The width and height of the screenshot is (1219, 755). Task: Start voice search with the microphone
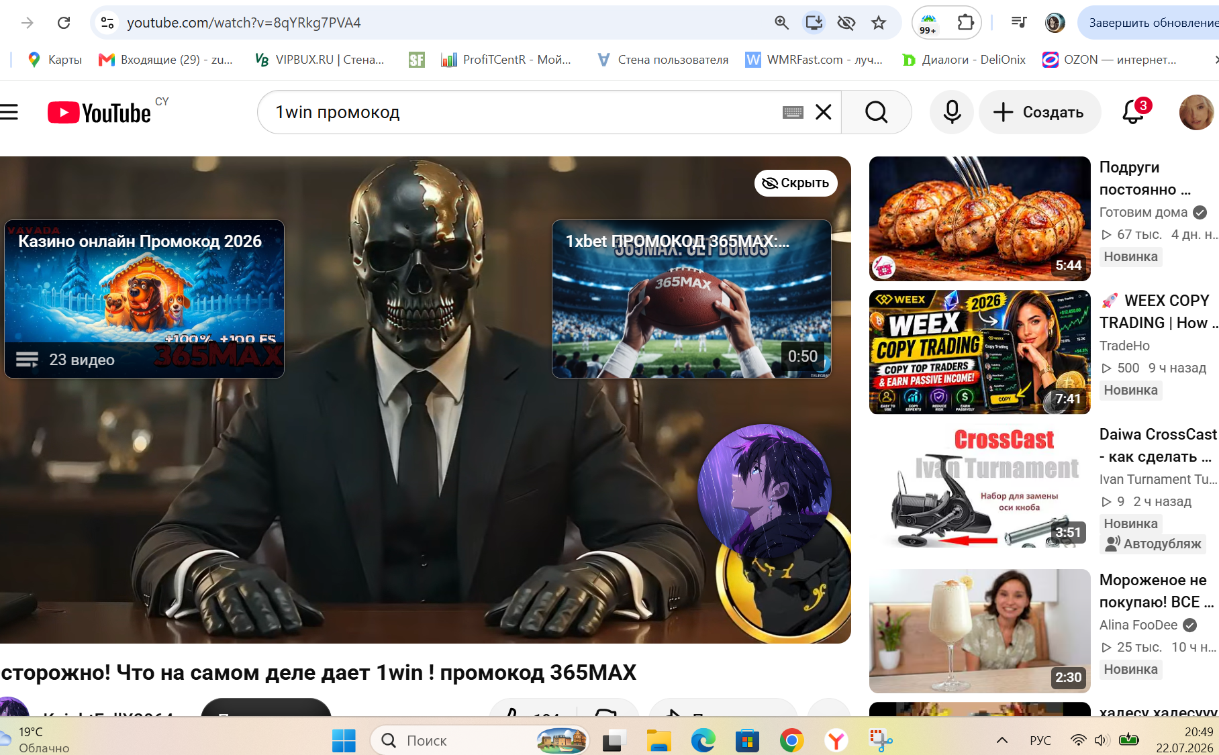pos(952,112)
